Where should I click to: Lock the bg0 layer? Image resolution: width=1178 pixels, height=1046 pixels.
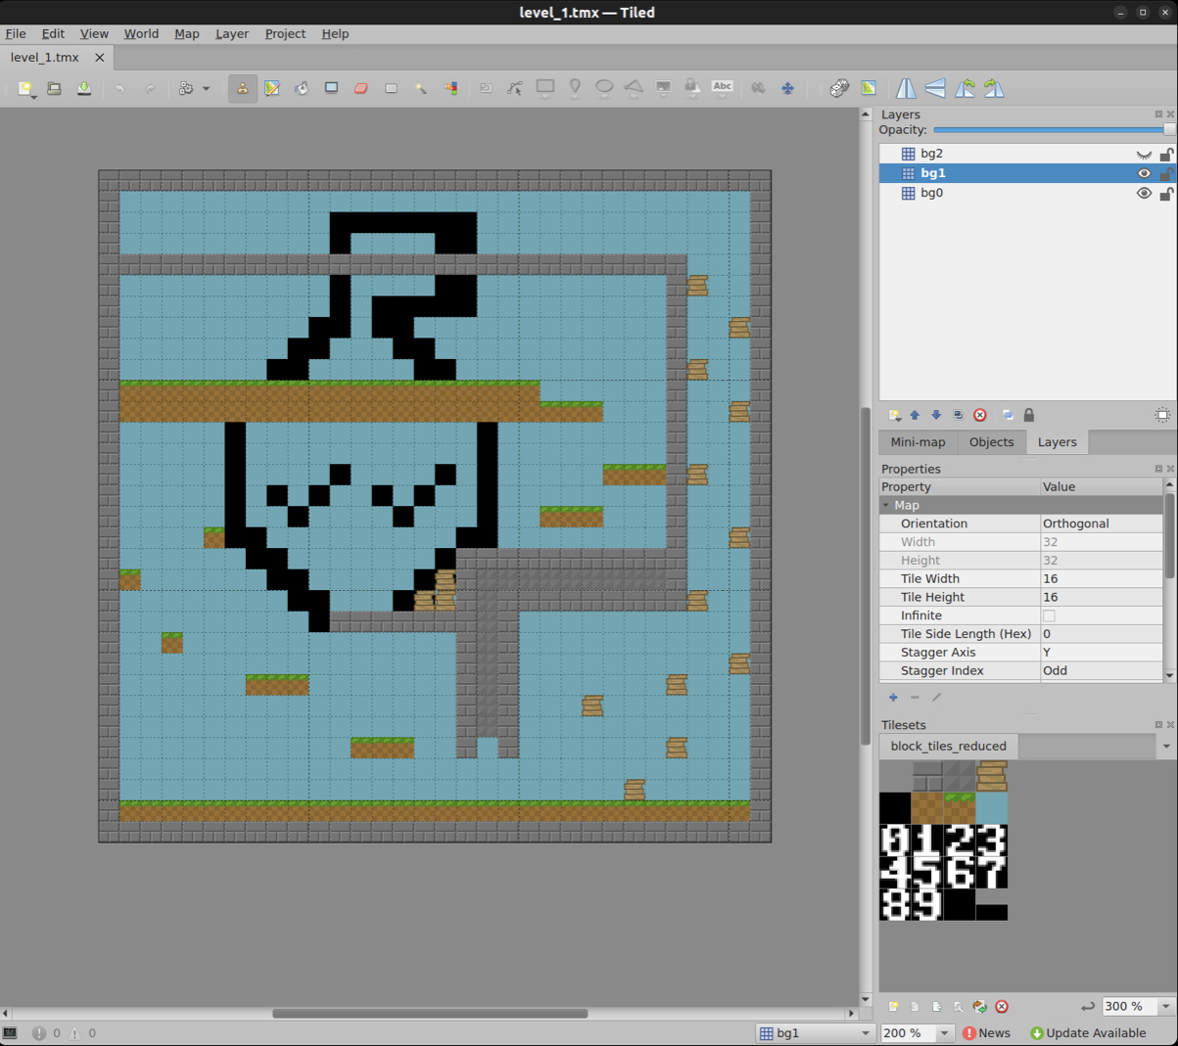tap(1166, 193)
